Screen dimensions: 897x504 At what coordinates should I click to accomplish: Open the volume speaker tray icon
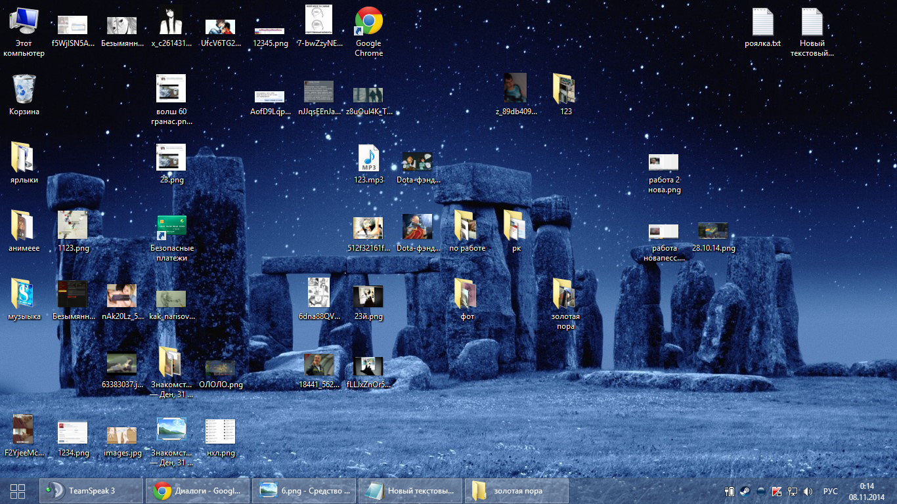[808, 491]
